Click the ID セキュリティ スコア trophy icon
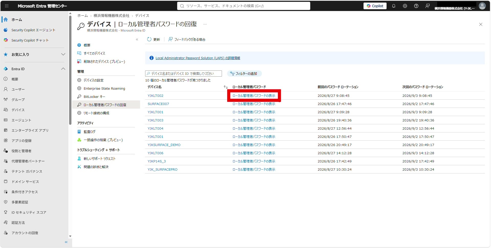The width and height of the screenshot is (491, 248). coord(6,212)
